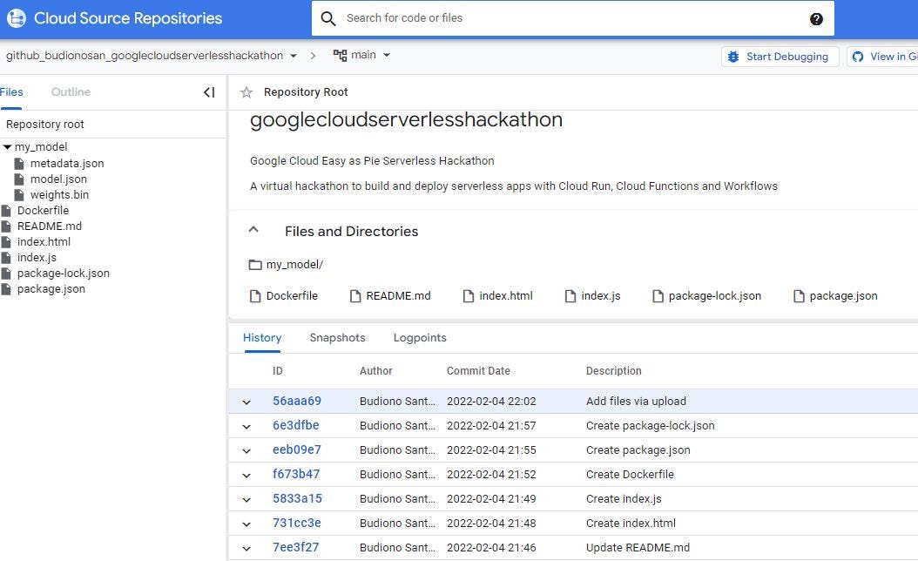918x561 pixels.
Task: Select metadata.json in the file tree
Action: click(x=67, y=164)
